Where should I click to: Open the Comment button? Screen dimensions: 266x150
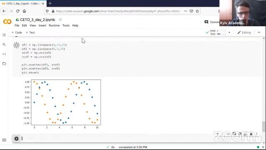(212, 22)
